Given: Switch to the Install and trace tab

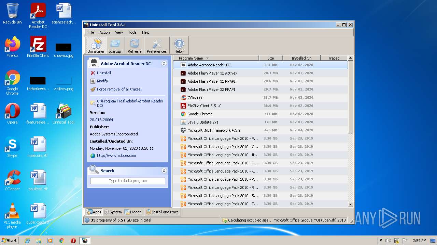Looking at the screenshot, I should 162,212.
